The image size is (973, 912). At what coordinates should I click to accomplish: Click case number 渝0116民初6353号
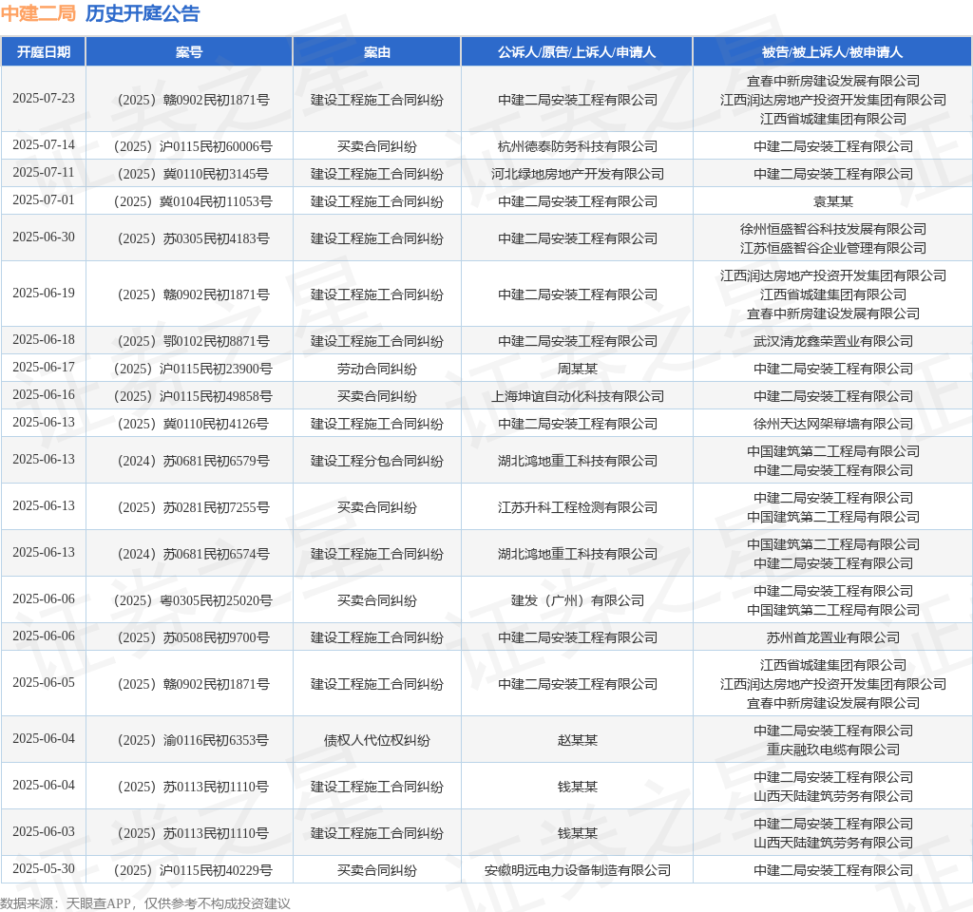(x=193, y=740)
